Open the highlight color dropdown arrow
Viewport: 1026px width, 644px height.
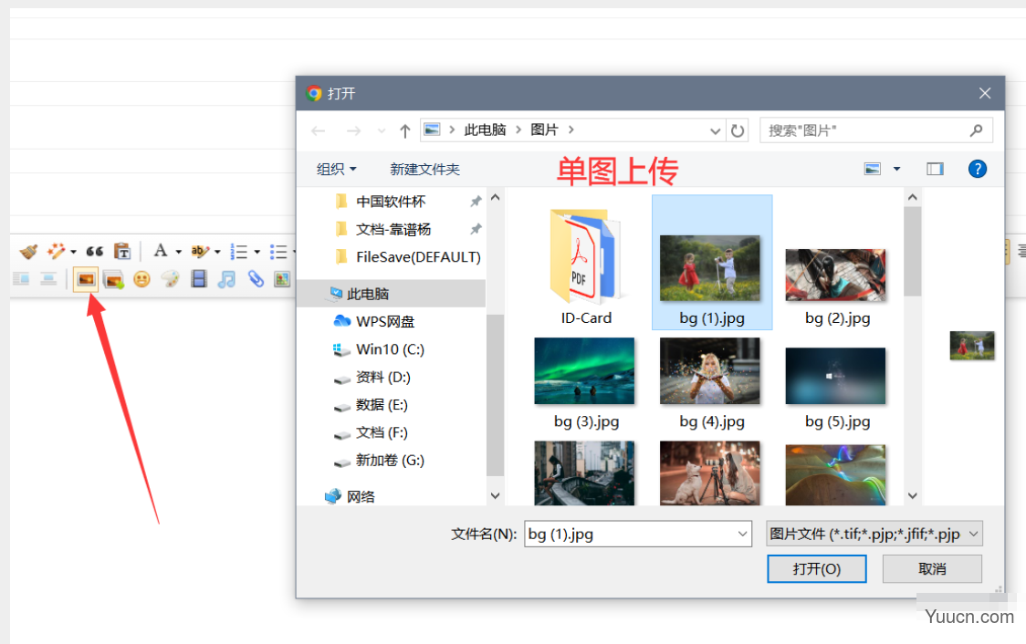217,252
